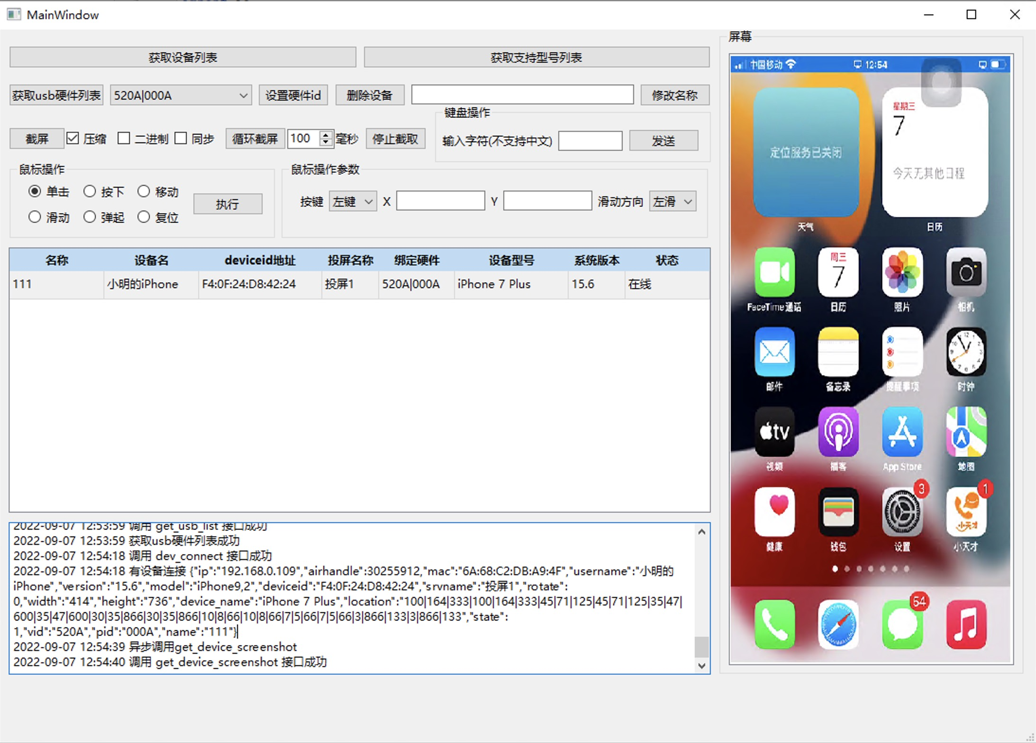Open the Settings gear icon with badge

tap(902, 513)
